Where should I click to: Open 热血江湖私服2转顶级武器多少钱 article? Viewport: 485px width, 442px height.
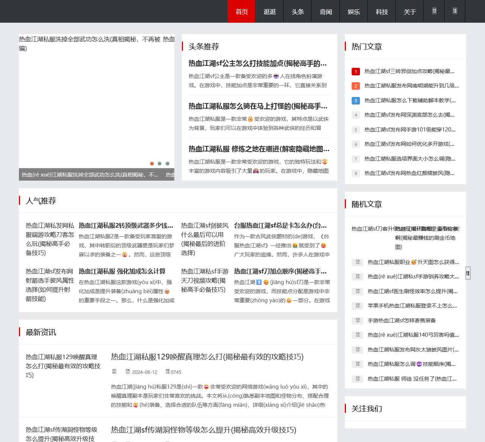click(126, 225)
